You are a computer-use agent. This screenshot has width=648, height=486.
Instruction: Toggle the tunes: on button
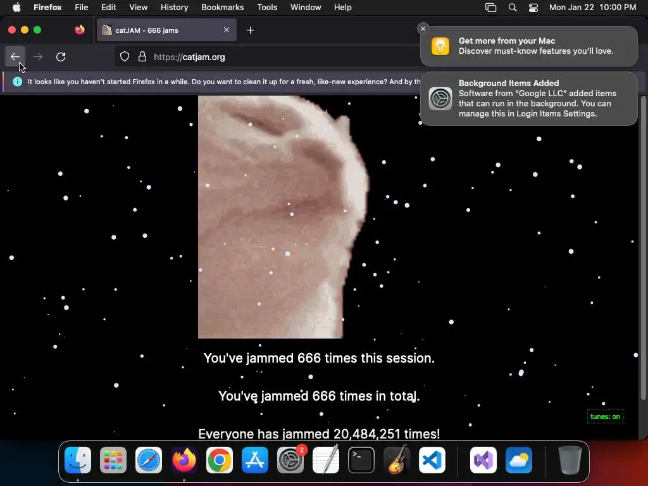[605, 416]
